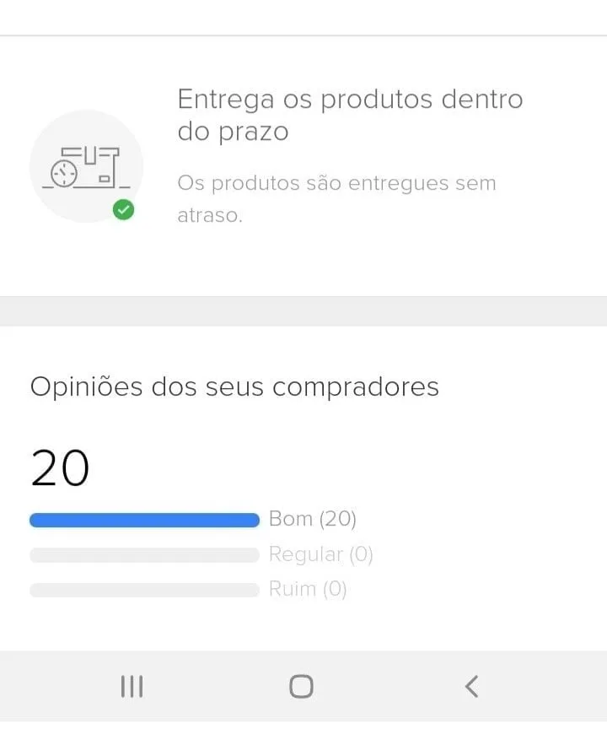Tap the word "compradores" in the heading

[356, 386]
